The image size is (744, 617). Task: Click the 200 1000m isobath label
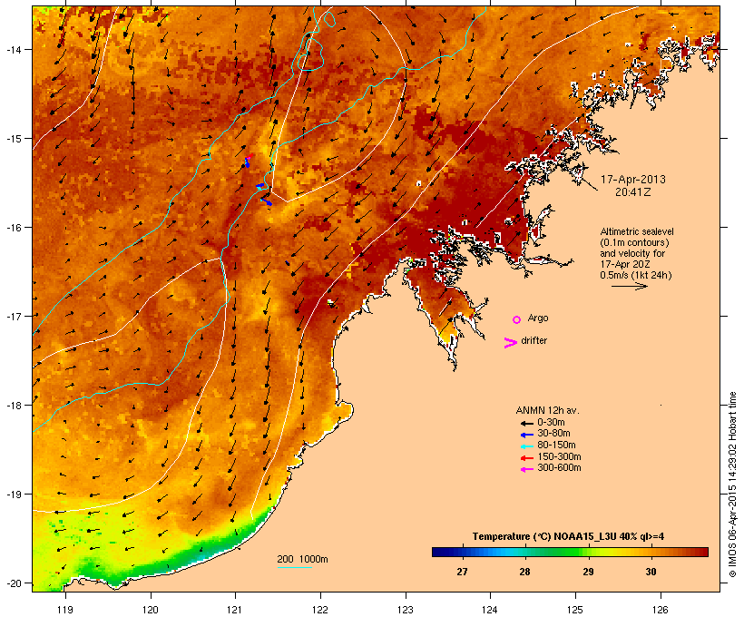click(x=302, y=559)
